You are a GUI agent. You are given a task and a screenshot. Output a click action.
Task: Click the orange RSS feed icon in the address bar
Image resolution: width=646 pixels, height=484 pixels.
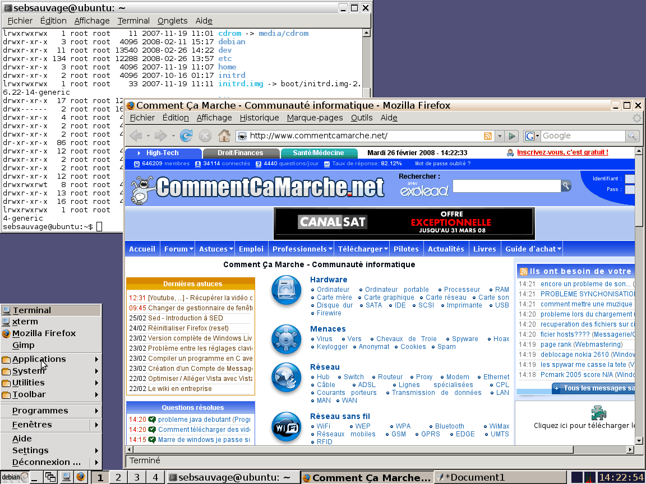point(488,136)
